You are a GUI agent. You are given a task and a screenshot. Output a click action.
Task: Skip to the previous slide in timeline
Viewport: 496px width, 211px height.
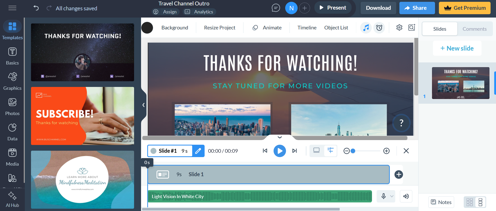click(265, 151)
